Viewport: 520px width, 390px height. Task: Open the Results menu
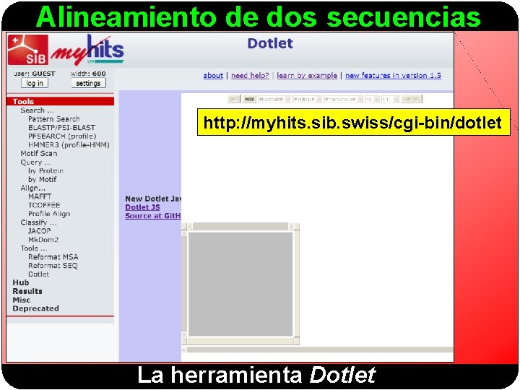[27, 291]
